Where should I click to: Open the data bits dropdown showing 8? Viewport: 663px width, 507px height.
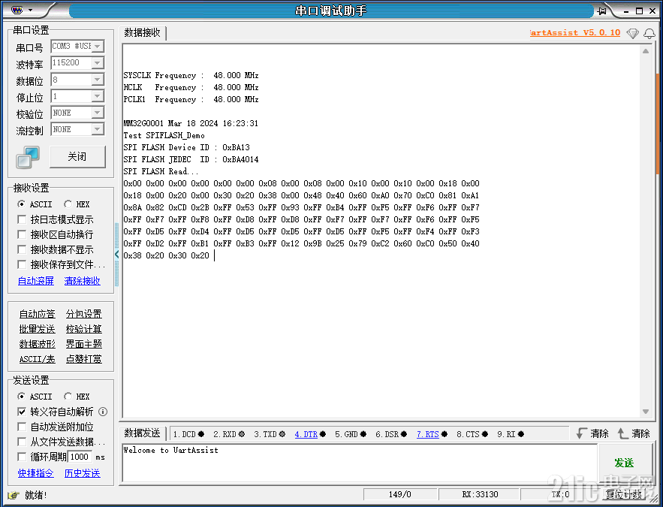[98, 80]
